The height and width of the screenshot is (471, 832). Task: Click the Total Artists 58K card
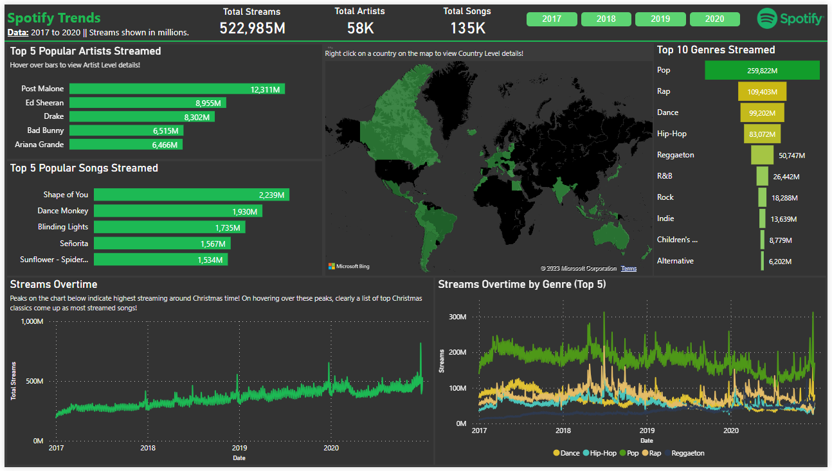coord(360,21)
